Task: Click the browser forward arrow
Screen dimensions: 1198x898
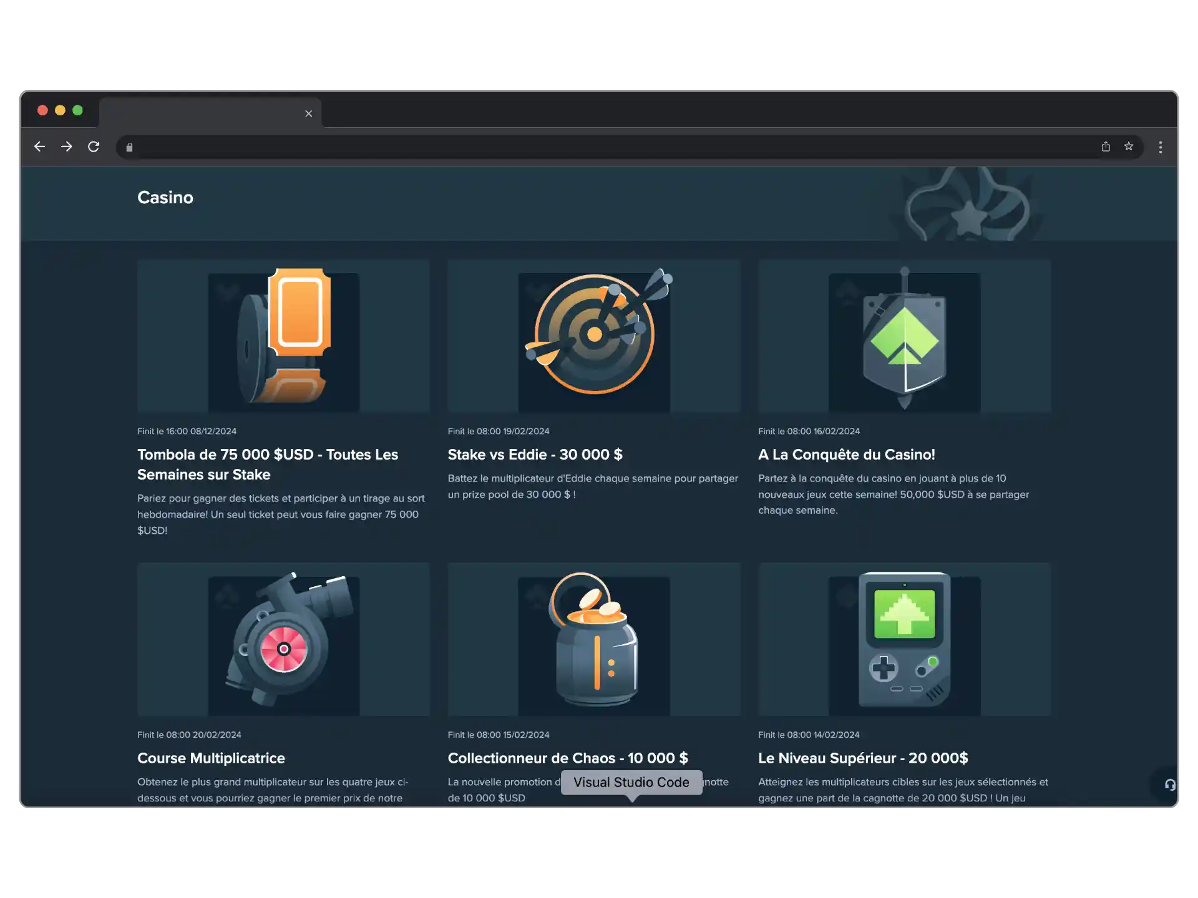Action: click(66, 147)
